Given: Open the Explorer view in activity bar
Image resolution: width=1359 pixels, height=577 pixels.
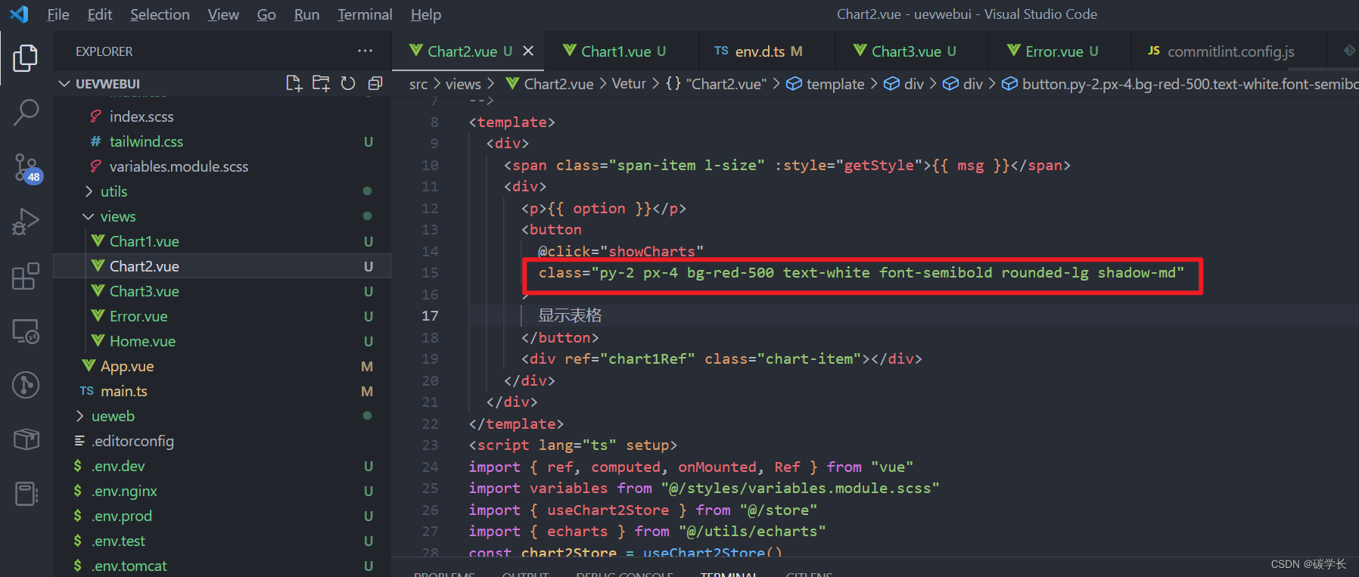Looking at the screenshot, I should (x=25, y=58).
